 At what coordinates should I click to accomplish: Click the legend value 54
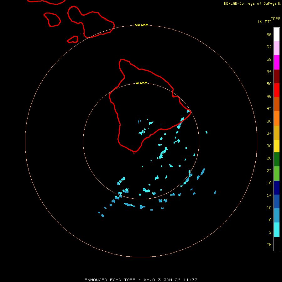[x=269, y=71]
